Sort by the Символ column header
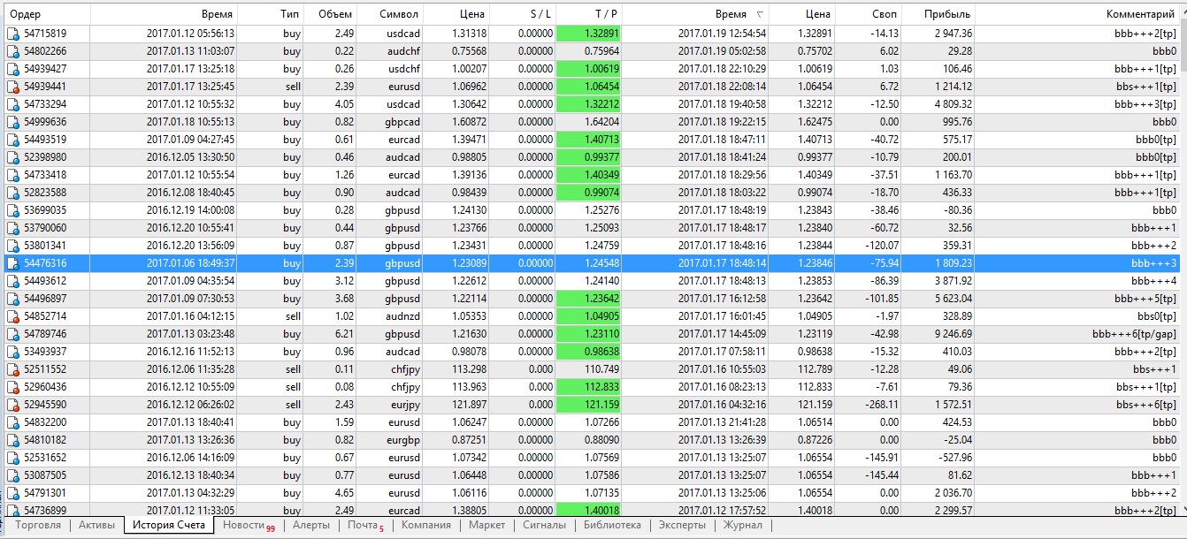1187x539 pixels. (392, 14)
